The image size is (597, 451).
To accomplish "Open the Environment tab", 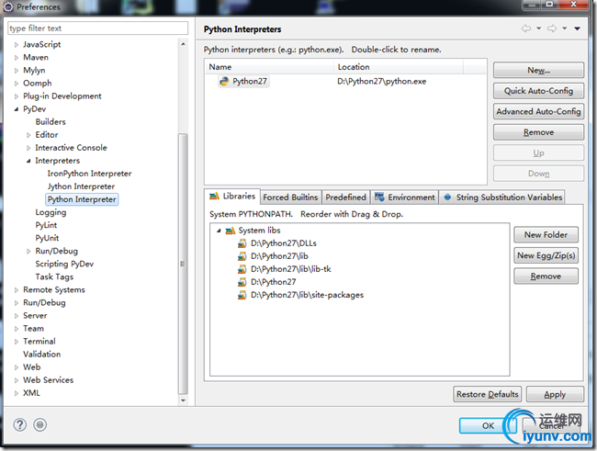I will coord(405,197).
